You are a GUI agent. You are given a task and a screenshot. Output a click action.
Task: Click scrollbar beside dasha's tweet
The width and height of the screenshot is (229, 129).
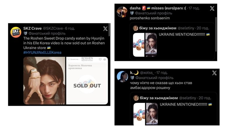(x=216, y=35)
